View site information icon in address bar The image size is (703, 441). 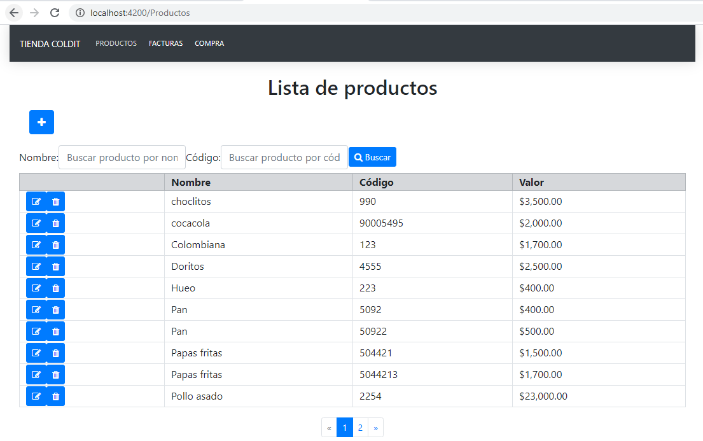pyautogui.click(x=80, y=13)
